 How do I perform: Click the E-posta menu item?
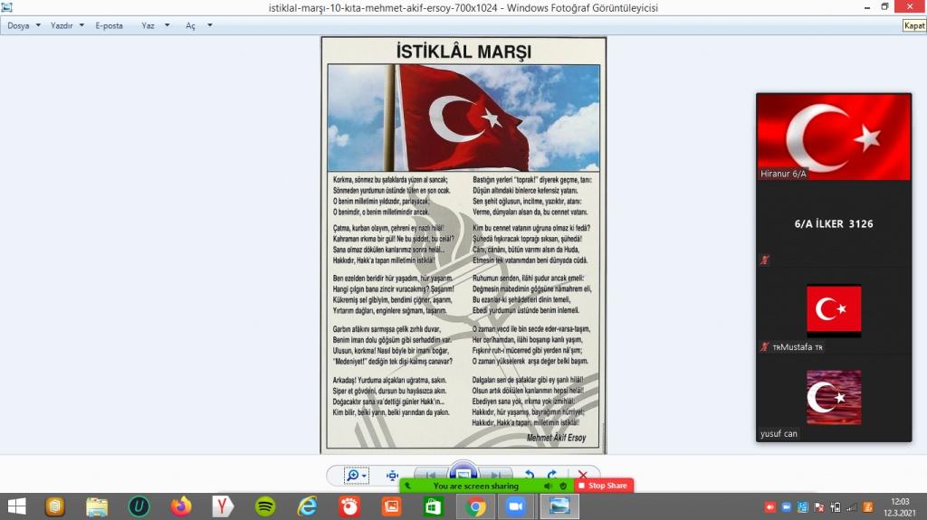[109, 25]
